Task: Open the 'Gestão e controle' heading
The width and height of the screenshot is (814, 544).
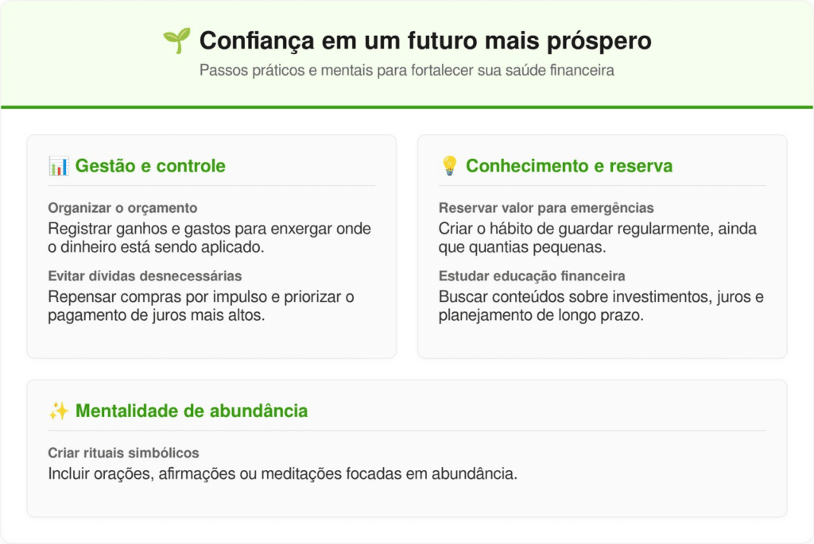Action: click(x=150, y=166)
